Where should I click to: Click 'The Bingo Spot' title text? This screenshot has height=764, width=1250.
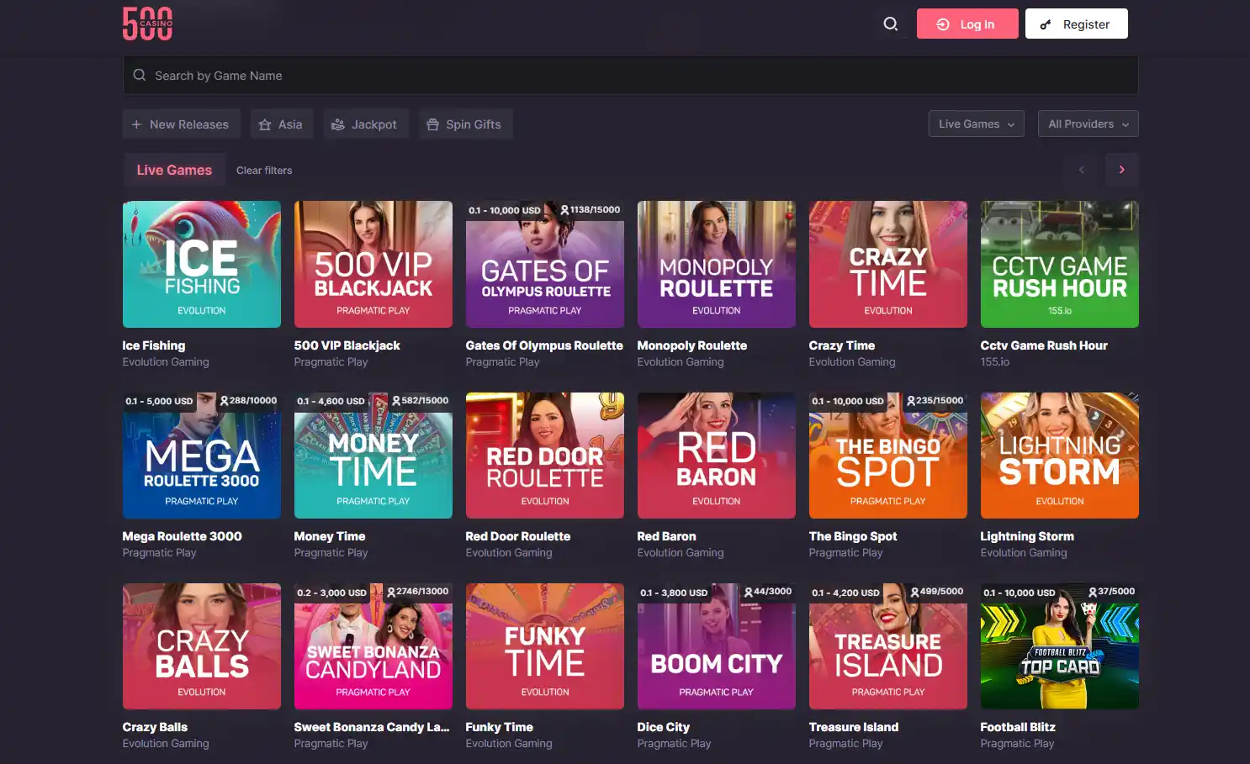(x=853, y=536)
